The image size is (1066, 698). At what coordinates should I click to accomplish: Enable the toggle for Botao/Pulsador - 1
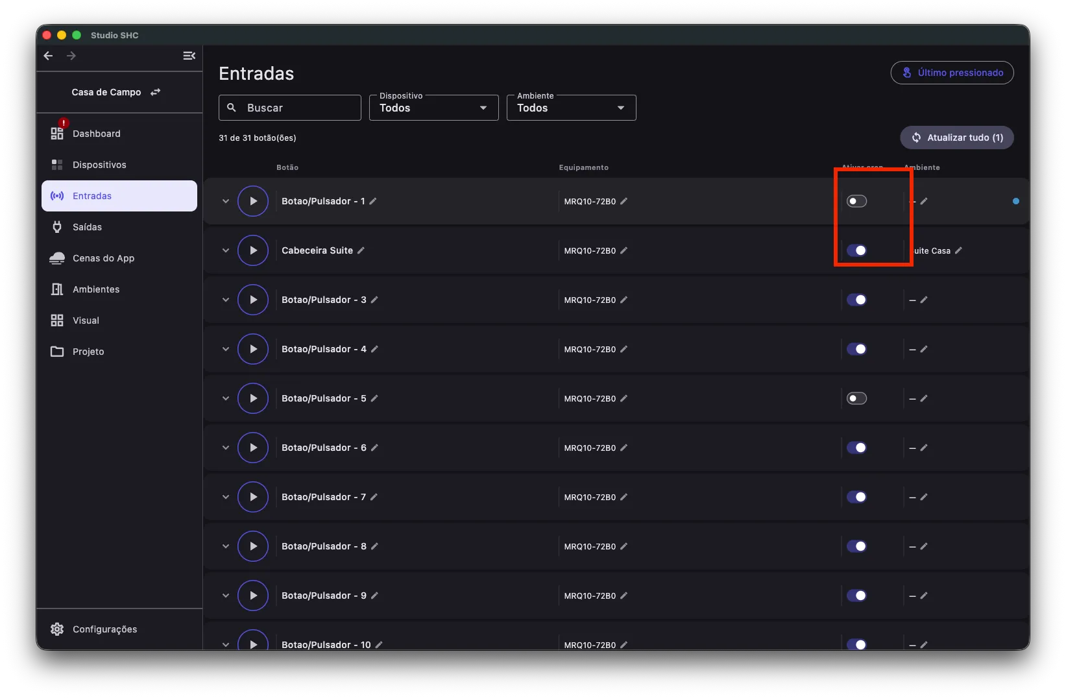(856, 201)
